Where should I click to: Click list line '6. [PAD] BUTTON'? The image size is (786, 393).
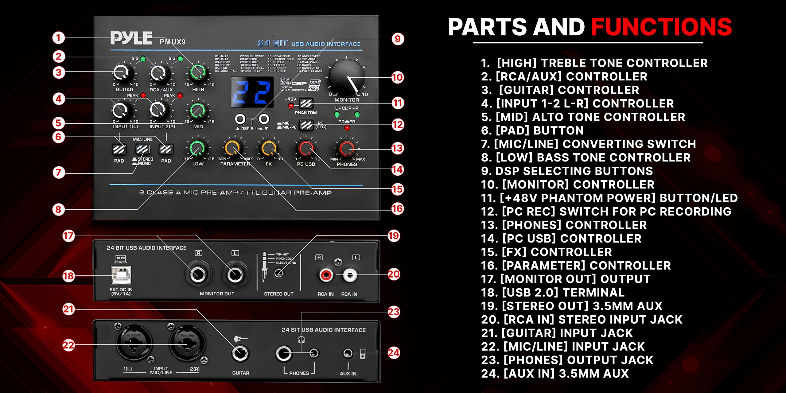tap(532, 130)
